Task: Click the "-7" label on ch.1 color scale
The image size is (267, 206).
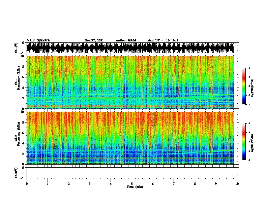Action: (249, 104)
